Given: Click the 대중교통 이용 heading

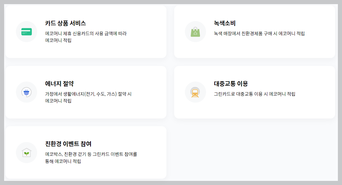Looking at the screenshot, I should point(230,84).
